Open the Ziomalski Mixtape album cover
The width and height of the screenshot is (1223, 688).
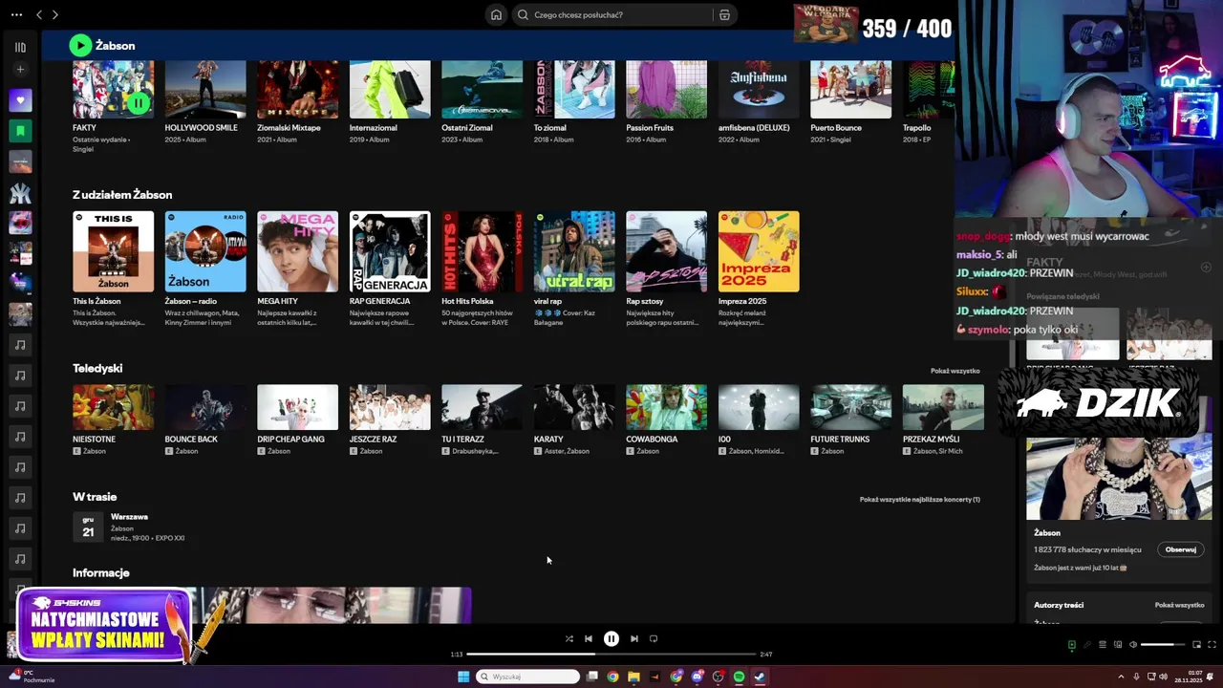(297, 90)
